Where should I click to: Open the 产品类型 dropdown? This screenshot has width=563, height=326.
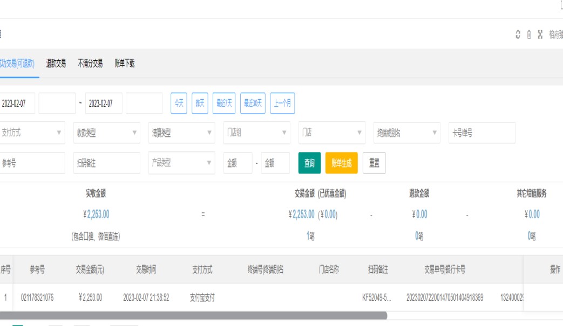181,163
